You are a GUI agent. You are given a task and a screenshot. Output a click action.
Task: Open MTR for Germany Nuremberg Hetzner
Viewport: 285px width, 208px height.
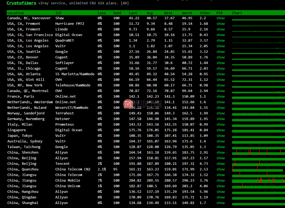pyautogui.click(x=220, y=119)
